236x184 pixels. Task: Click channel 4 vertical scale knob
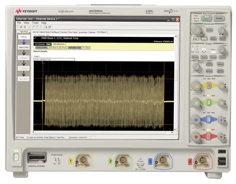pyautogui.click(x=196, y=137)
